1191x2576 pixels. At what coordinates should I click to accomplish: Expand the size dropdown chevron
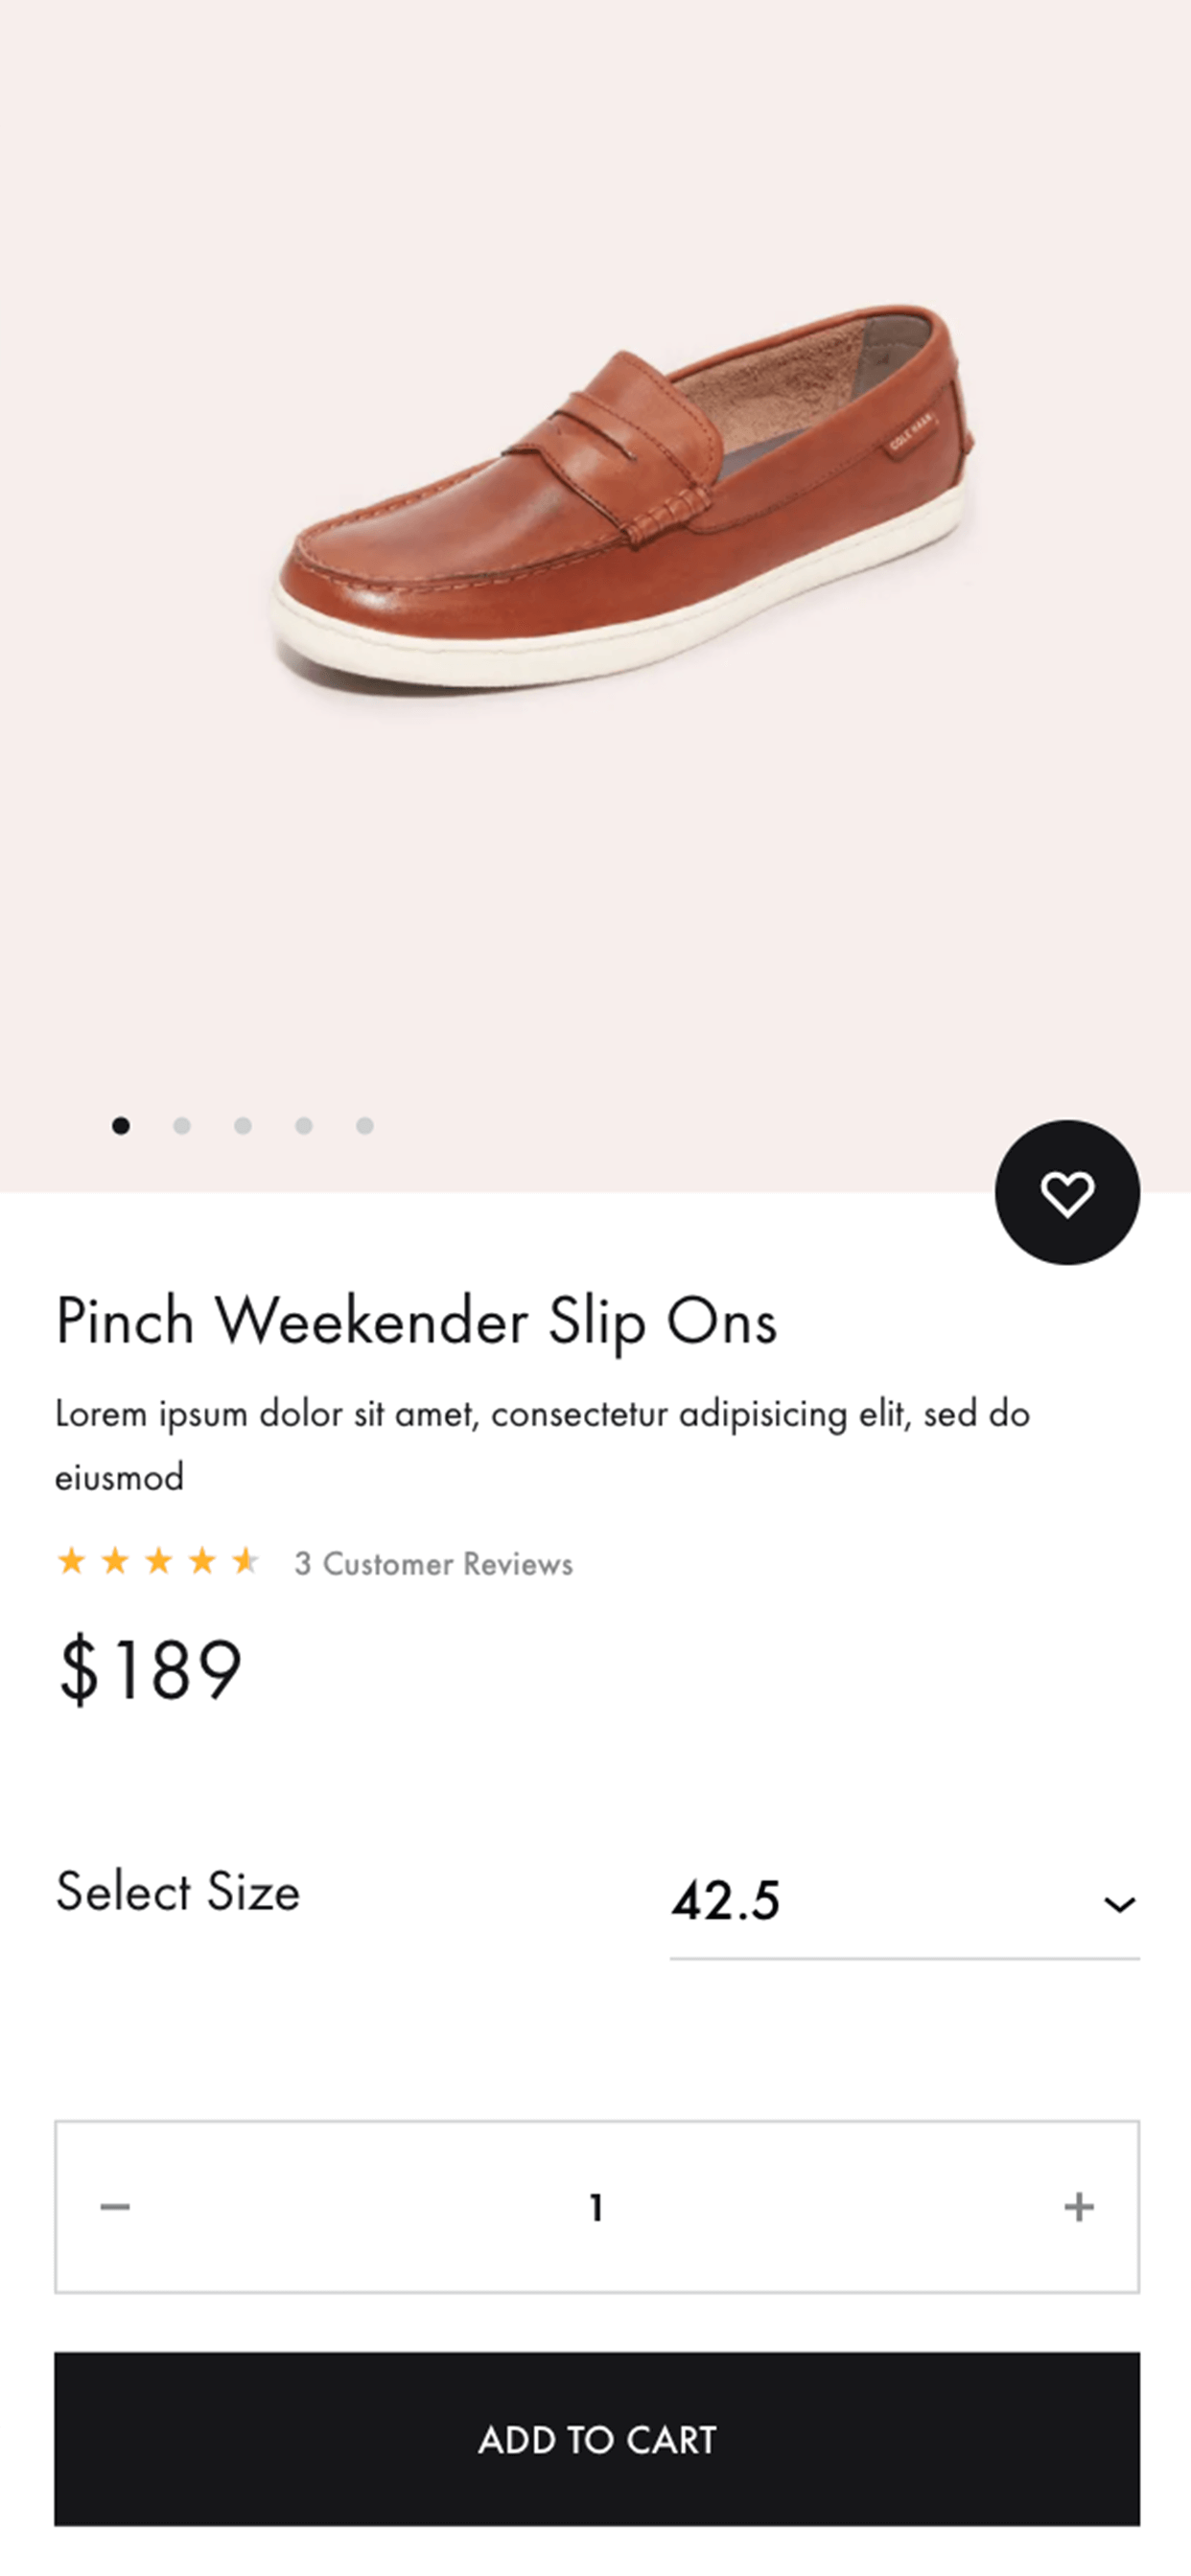point(1119,1904)
